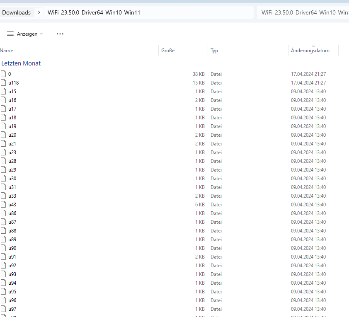Click the Datei type cell of u20
Image resolution: width=349 pixels, height=317 pixels.
216,135
